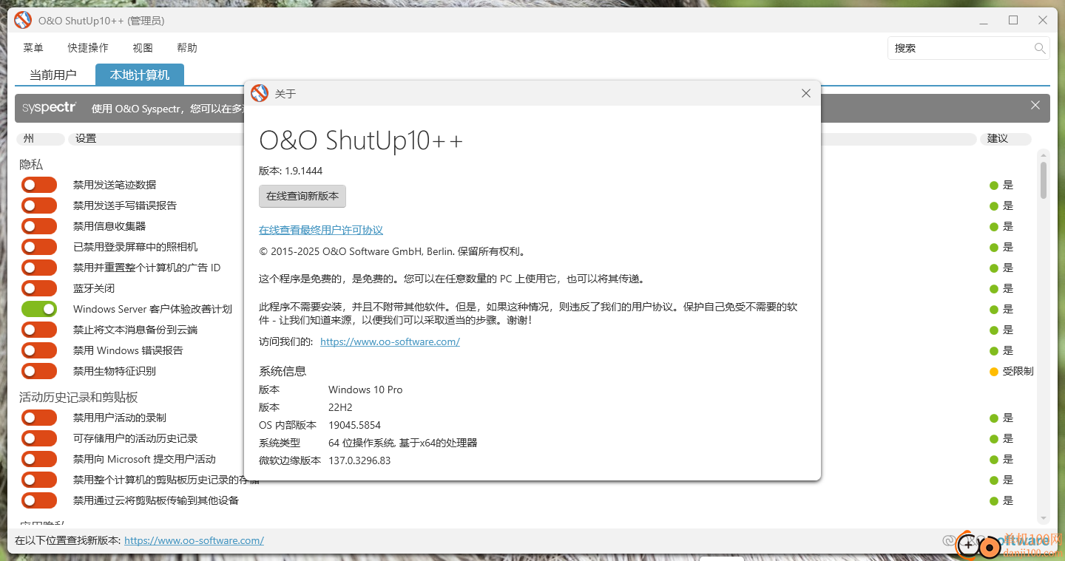Viewport: 1065px width, 561px height.
Task: Click 在线查询新版本 button
Action: 302,197
